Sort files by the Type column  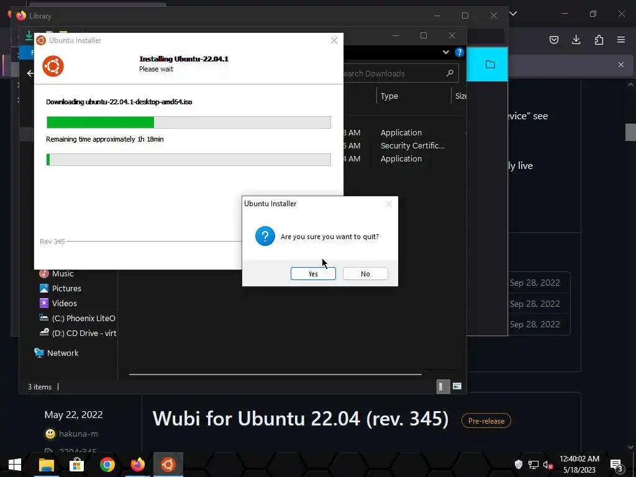tap(389, 96)
